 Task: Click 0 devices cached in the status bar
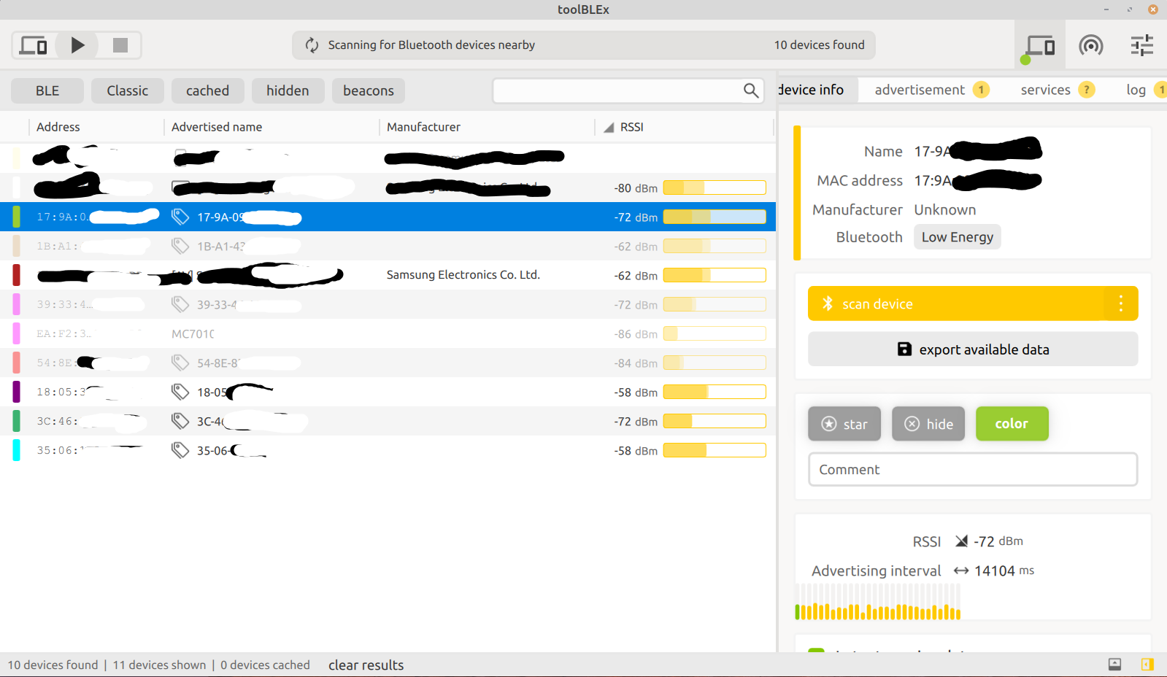265,665
